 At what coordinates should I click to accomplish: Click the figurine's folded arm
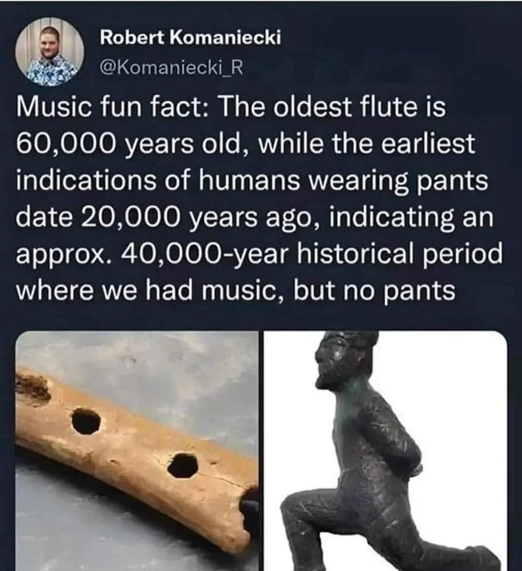tap(391, 439)
